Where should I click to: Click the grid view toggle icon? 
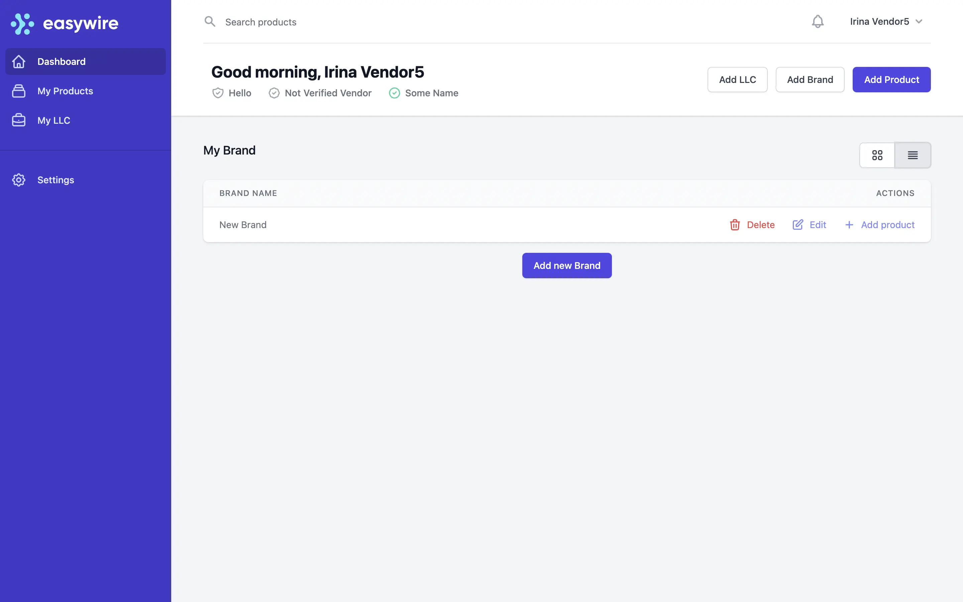[x=877, y=155]
